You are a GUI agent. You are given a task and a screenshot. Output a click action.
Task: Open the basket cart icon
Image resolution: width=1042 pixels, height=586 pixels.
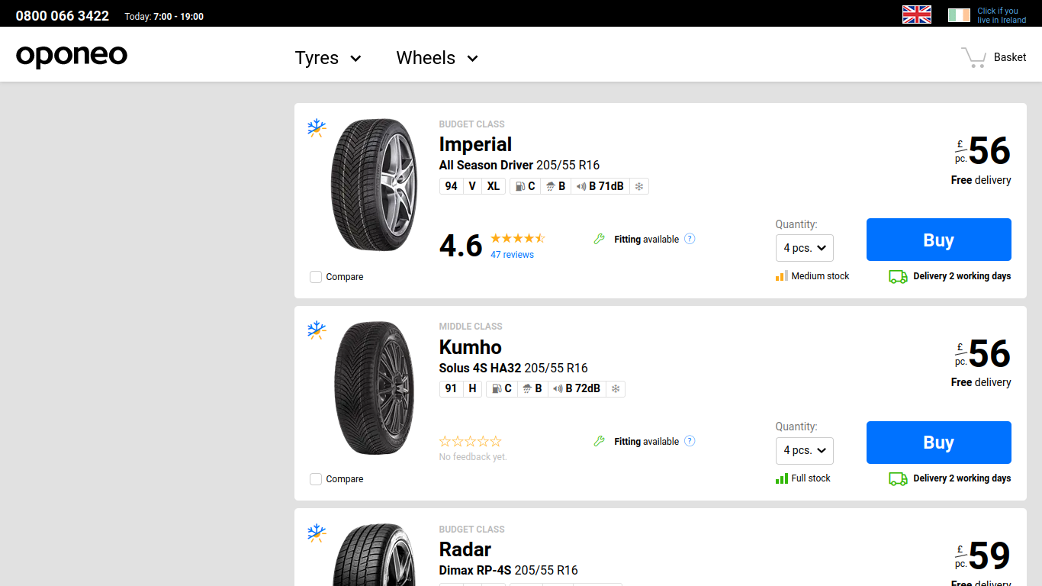coord(973,57)
